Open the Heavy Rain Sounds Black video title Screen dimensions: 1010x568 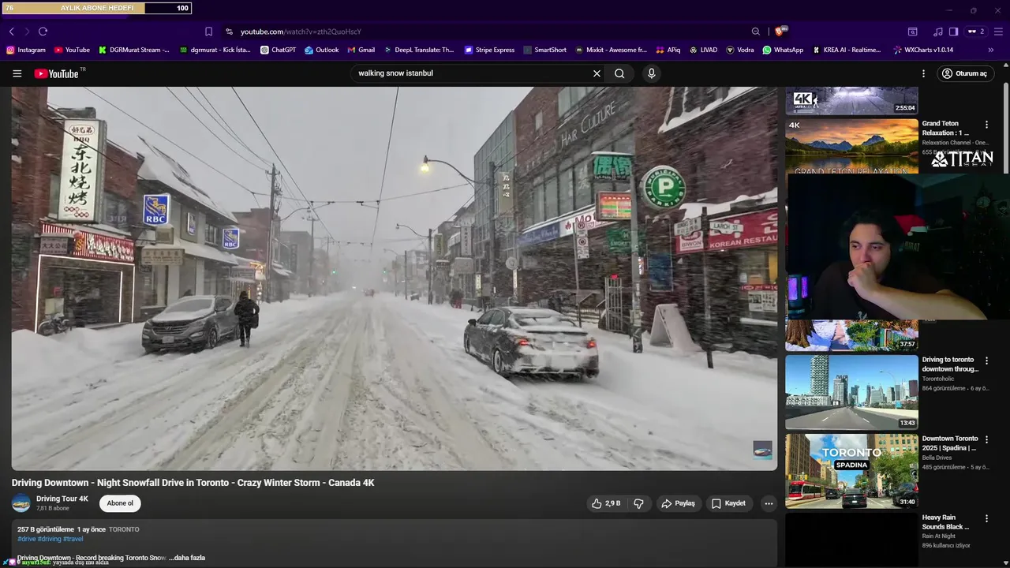coord(945,522)
